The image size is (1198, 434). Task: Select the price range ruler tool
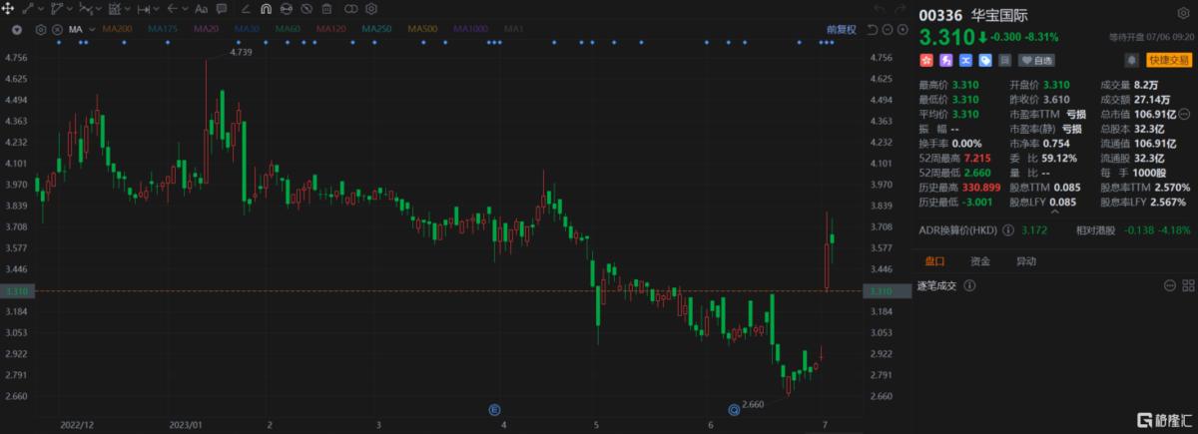[143, 9]
